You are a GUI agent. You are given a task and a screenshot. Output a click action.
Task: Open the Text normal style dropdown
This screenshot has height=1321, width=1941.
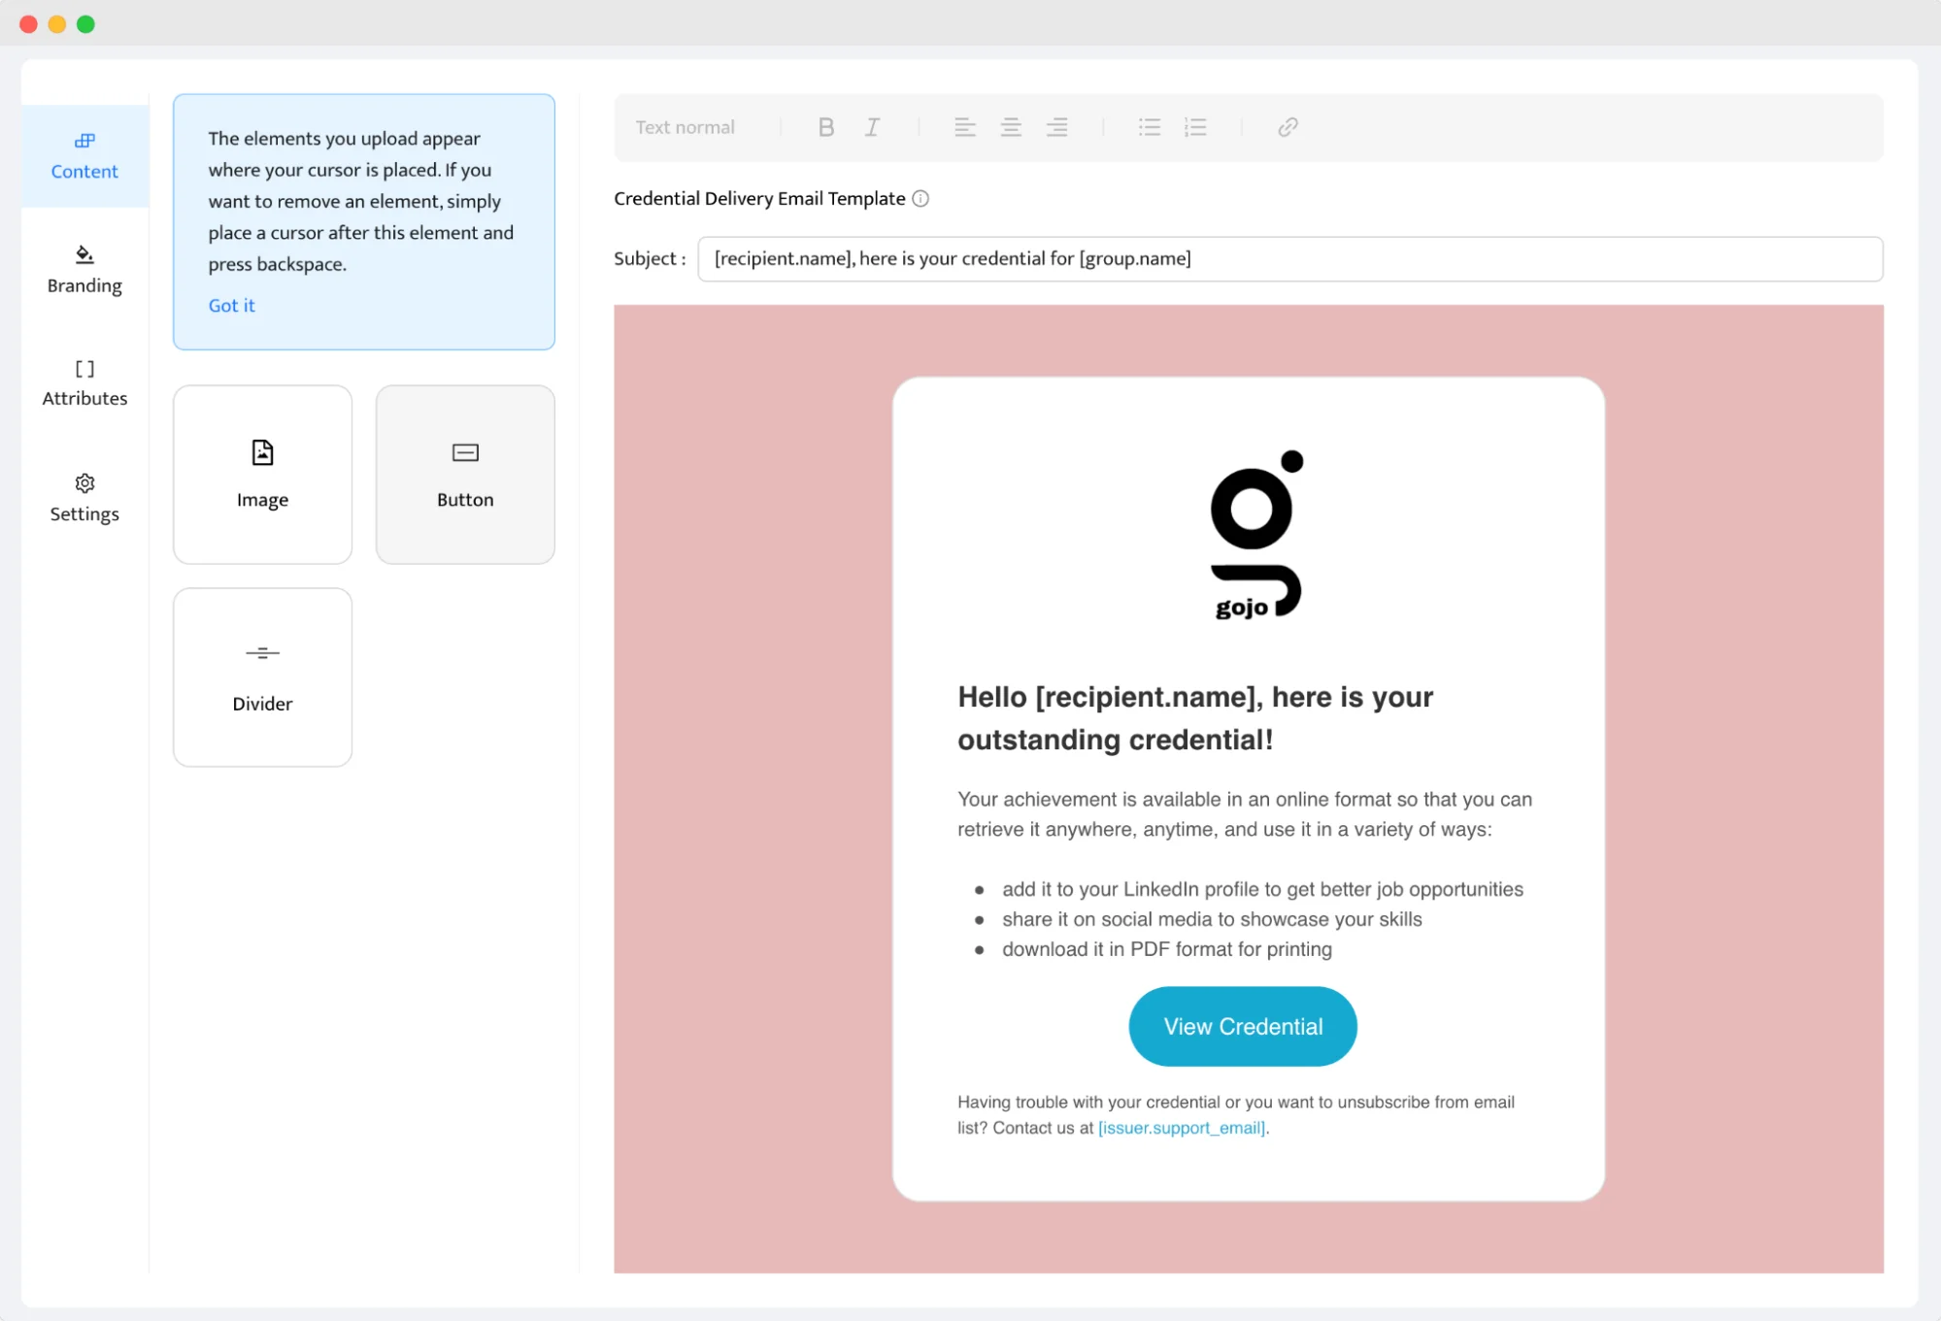tap(686, 127)
